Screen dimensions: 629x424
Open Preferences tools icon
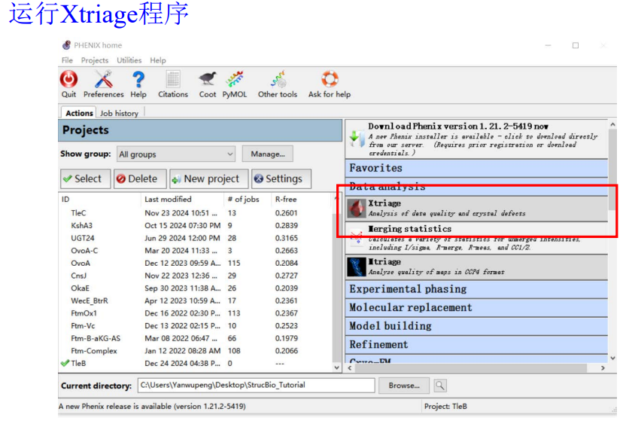pyautogui.click(x=104, y=79)
